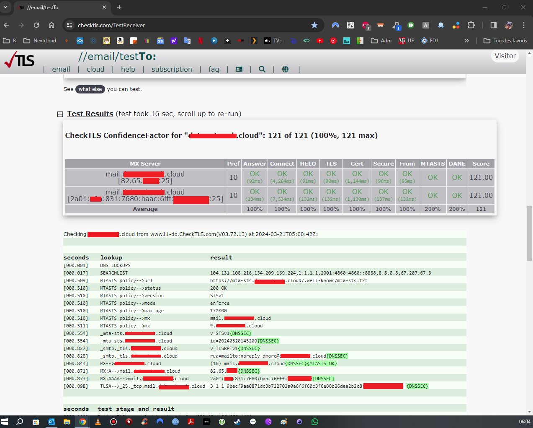Open WhatsApp from the taskbar
The image size is (533, 428).
[315, 422]
